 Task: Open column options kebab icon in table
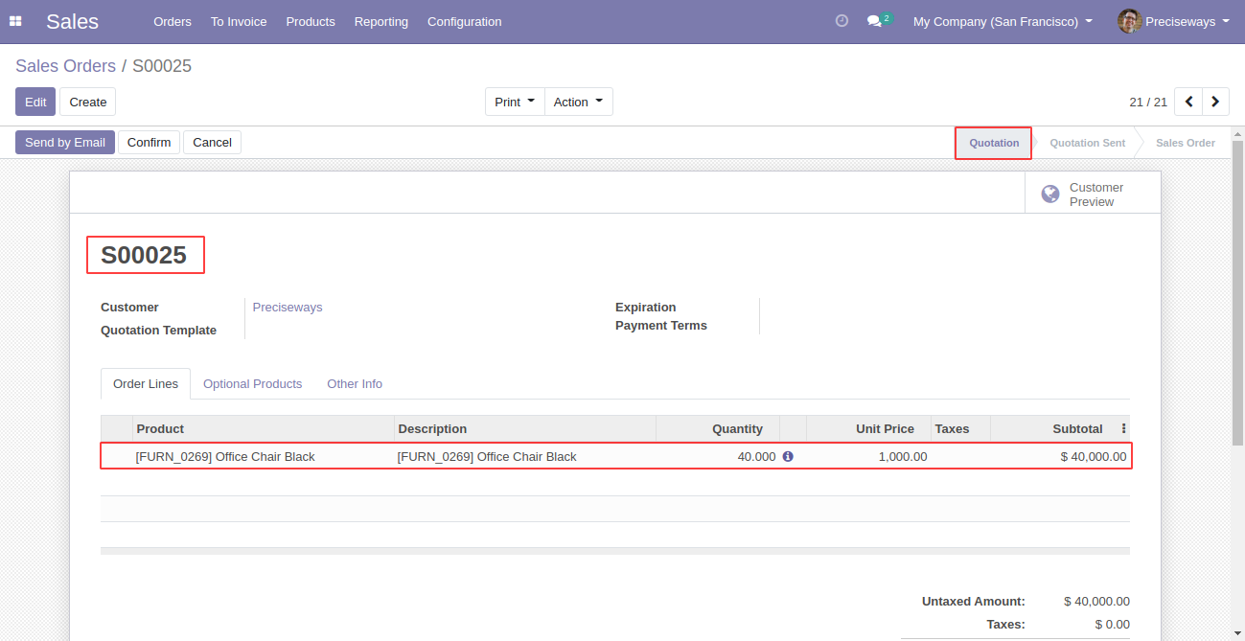point(1123,428)
